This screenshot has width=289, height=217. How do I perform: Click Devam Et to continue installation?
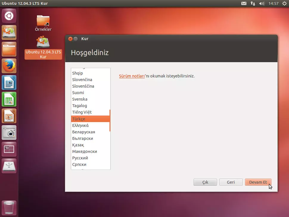258,182
